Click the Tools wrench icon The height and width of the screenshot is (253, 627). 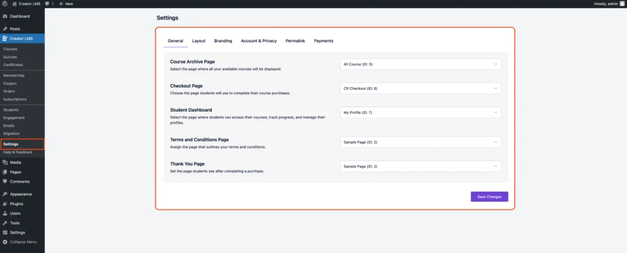[x=5, y=223]
